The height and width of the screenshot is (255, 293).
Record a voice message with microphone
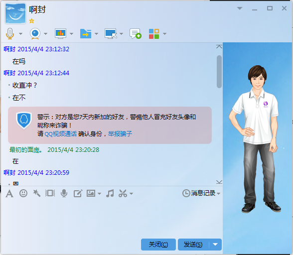[x=64, y=193]
